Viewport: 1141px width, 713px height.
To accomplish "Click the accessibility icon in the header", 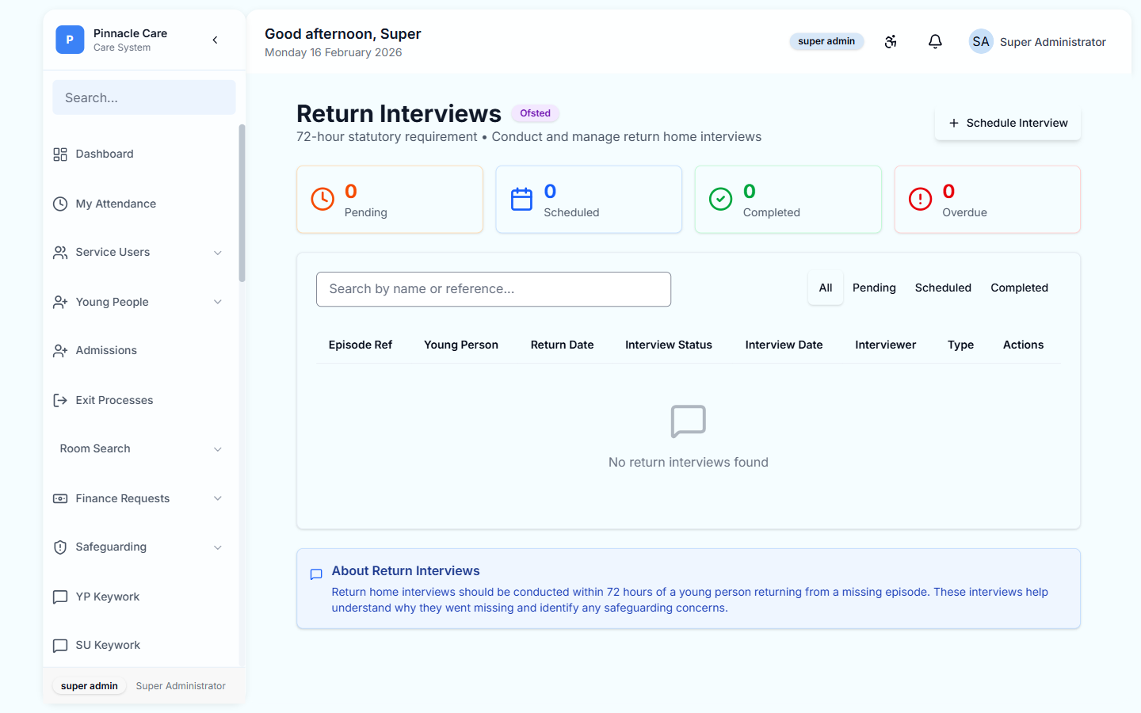I will click(891, 41).
